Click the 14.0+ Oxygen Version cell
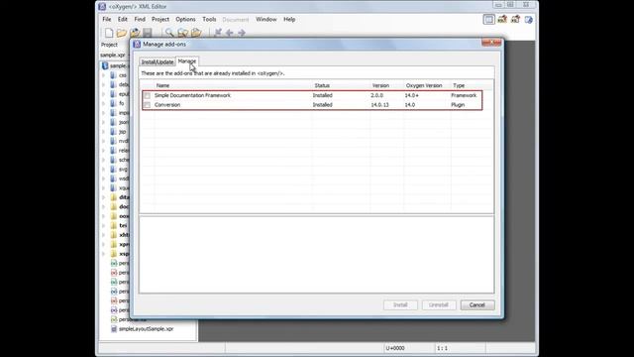Viewport: 634px width, 357px height. point(412,95)
